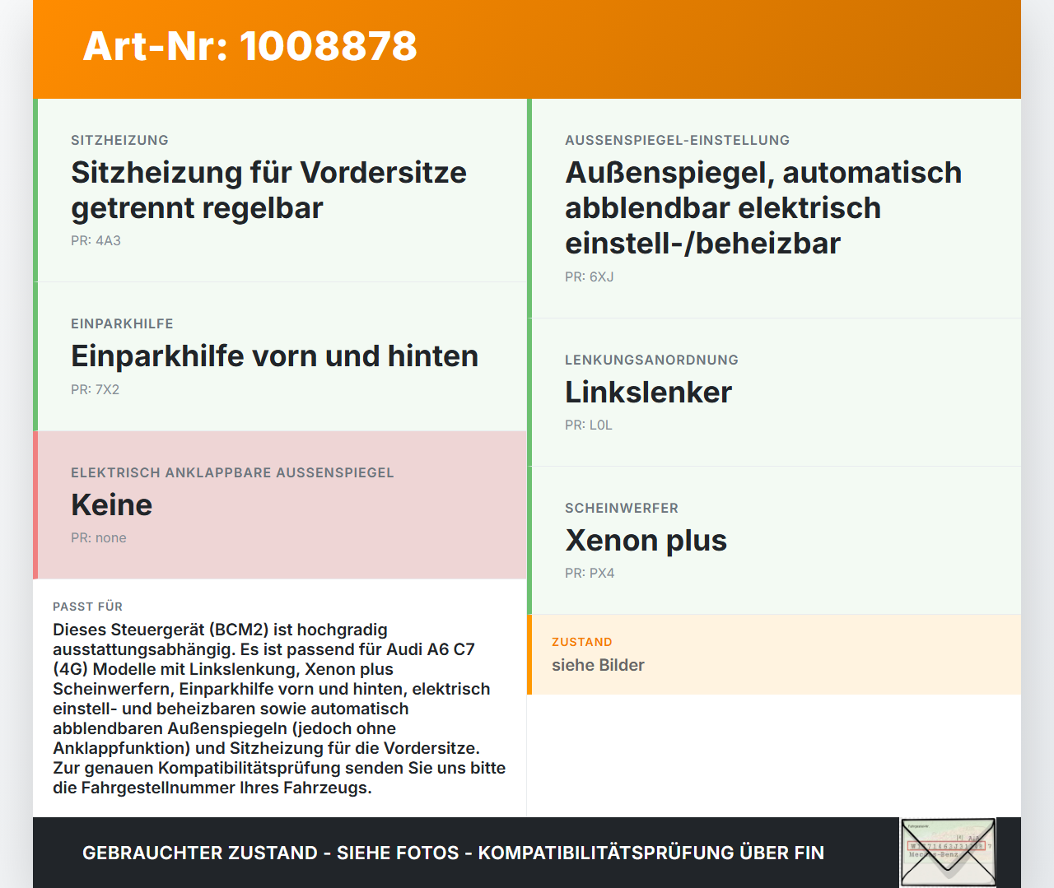Click the SCHEINWERFER category label
Screen dimensions: 1054x888
622,508
